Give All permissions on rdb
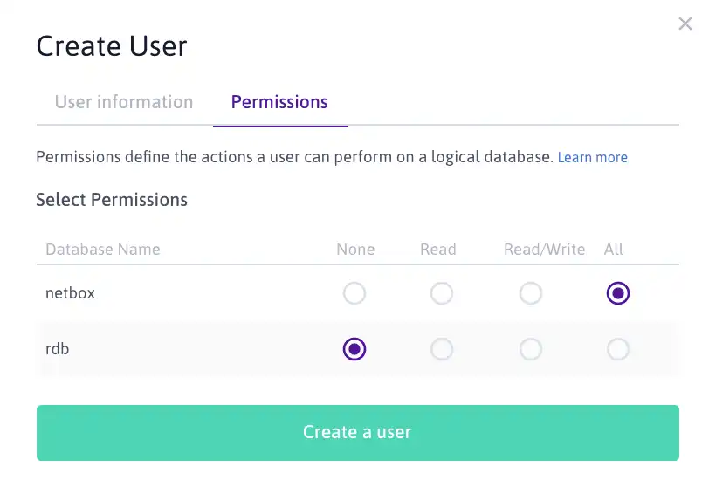 618,349
